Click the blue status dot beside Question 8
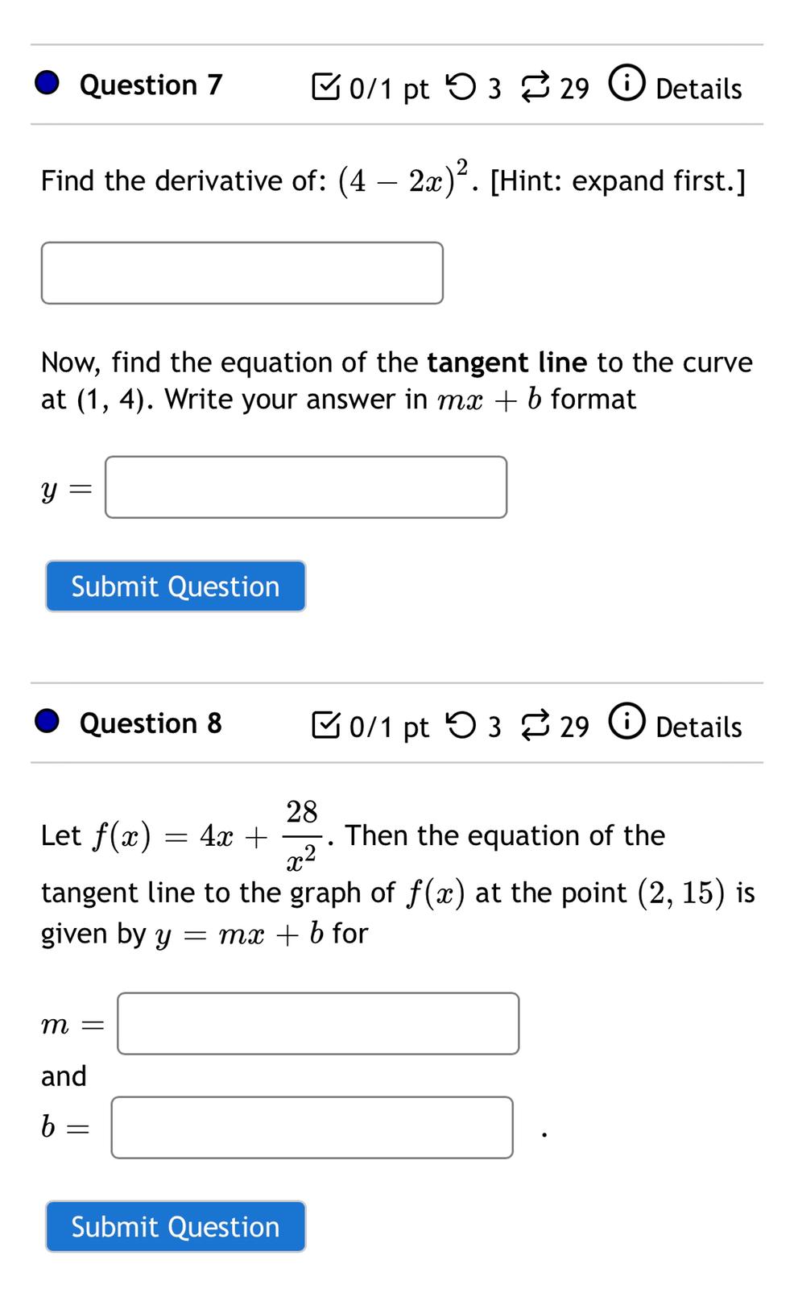Image resolution: width=794 pixels, height=1289 pixels. click(46, 721)
